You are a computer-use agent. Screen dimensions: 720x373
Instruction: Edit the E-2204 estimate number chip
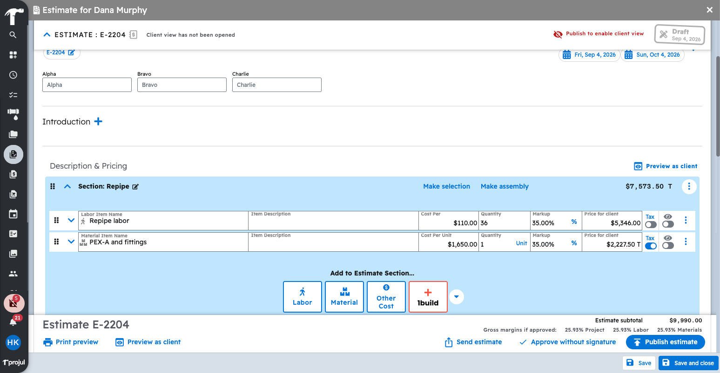pyautogui.click(x=61, y=52)
